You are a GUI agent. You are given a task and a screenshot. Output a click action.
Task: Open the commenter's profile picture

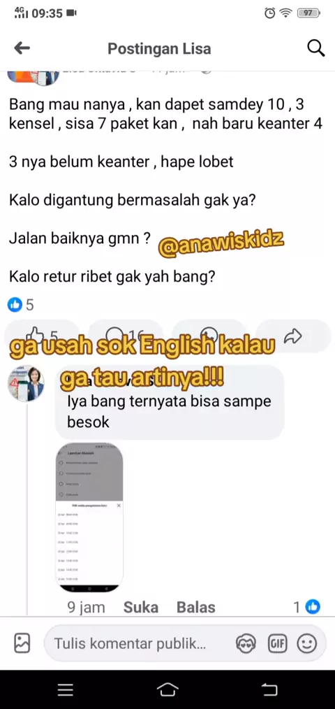[26, 383]
